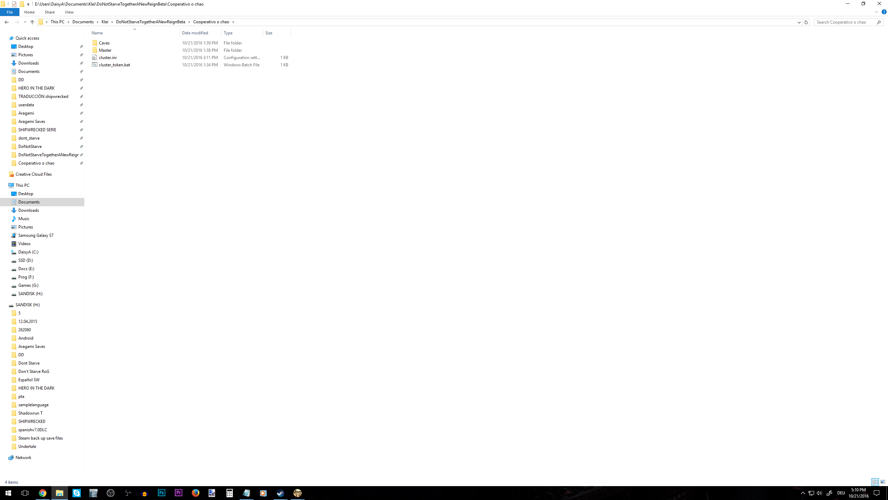The height and width of the screenshot is (500, 888).
Task: Go up one folder level
Action: [32, 22]
